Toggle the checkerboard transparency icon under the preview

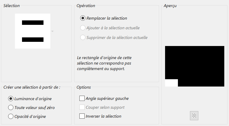[x=194, y=115]
